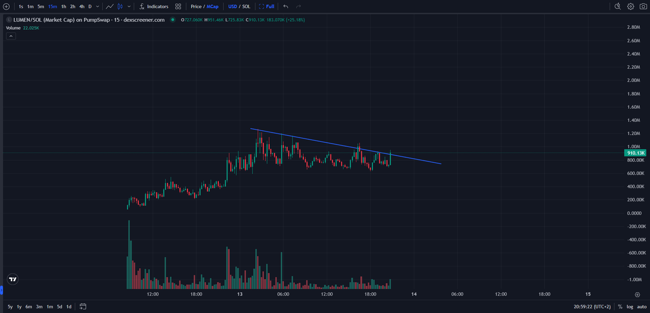Open chart settings via the gear icon

pos(630,6)
